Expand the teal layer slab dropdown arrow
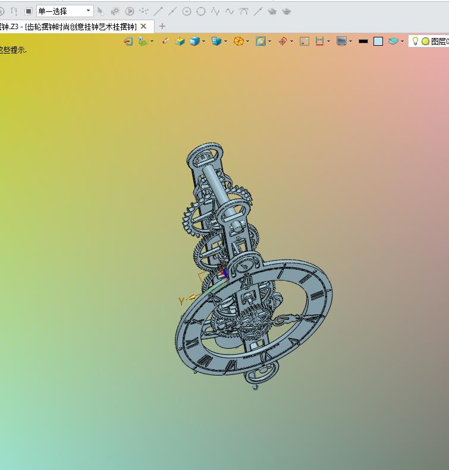 402,42
